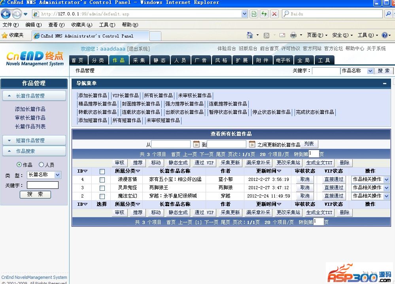Open the start date calendar picker icon
Image resolution: width=395 pixels, height=284 pixels.
[196, 144]
